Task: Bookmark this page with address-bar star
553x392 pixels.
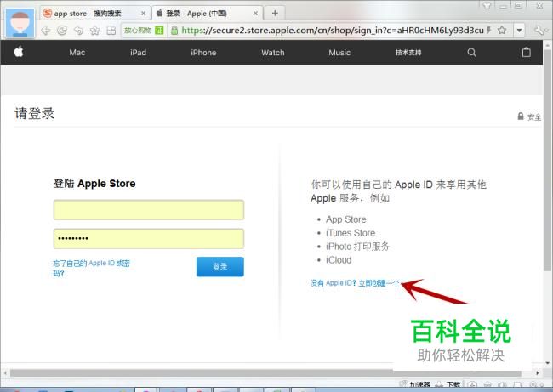Action: pos(502,31)
